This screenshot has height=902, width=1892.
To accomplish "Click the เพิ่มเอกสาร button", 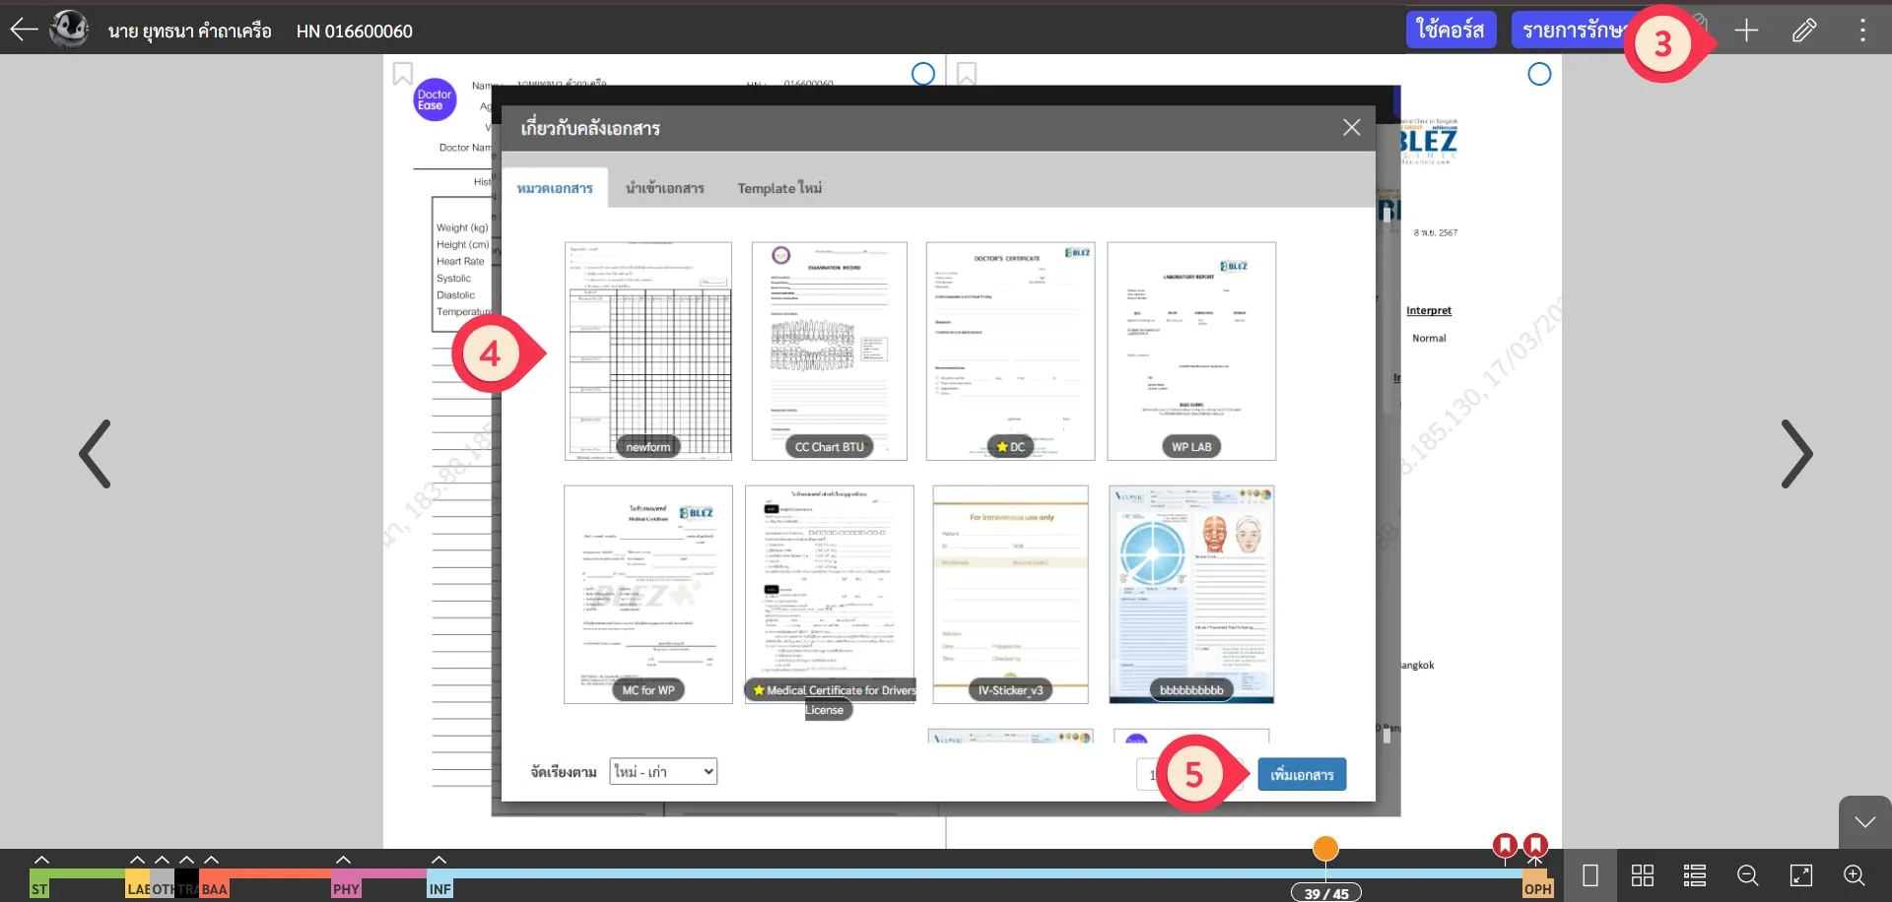I will pos(1302,775).
